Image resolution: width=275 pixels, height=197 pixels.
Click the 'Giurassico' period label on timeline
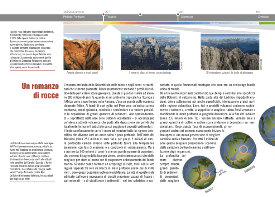tap(187, 17)
